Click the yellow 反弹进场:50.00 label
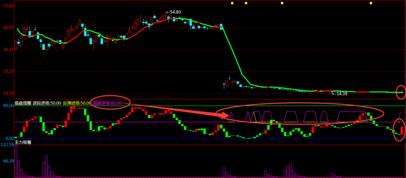This screenshot has width=406, height=178. [77, 103]
